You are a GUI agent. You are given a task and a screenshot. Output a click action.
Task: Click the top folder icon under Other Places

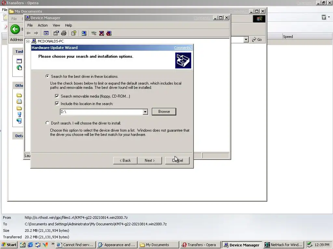[x=19, y=95]
